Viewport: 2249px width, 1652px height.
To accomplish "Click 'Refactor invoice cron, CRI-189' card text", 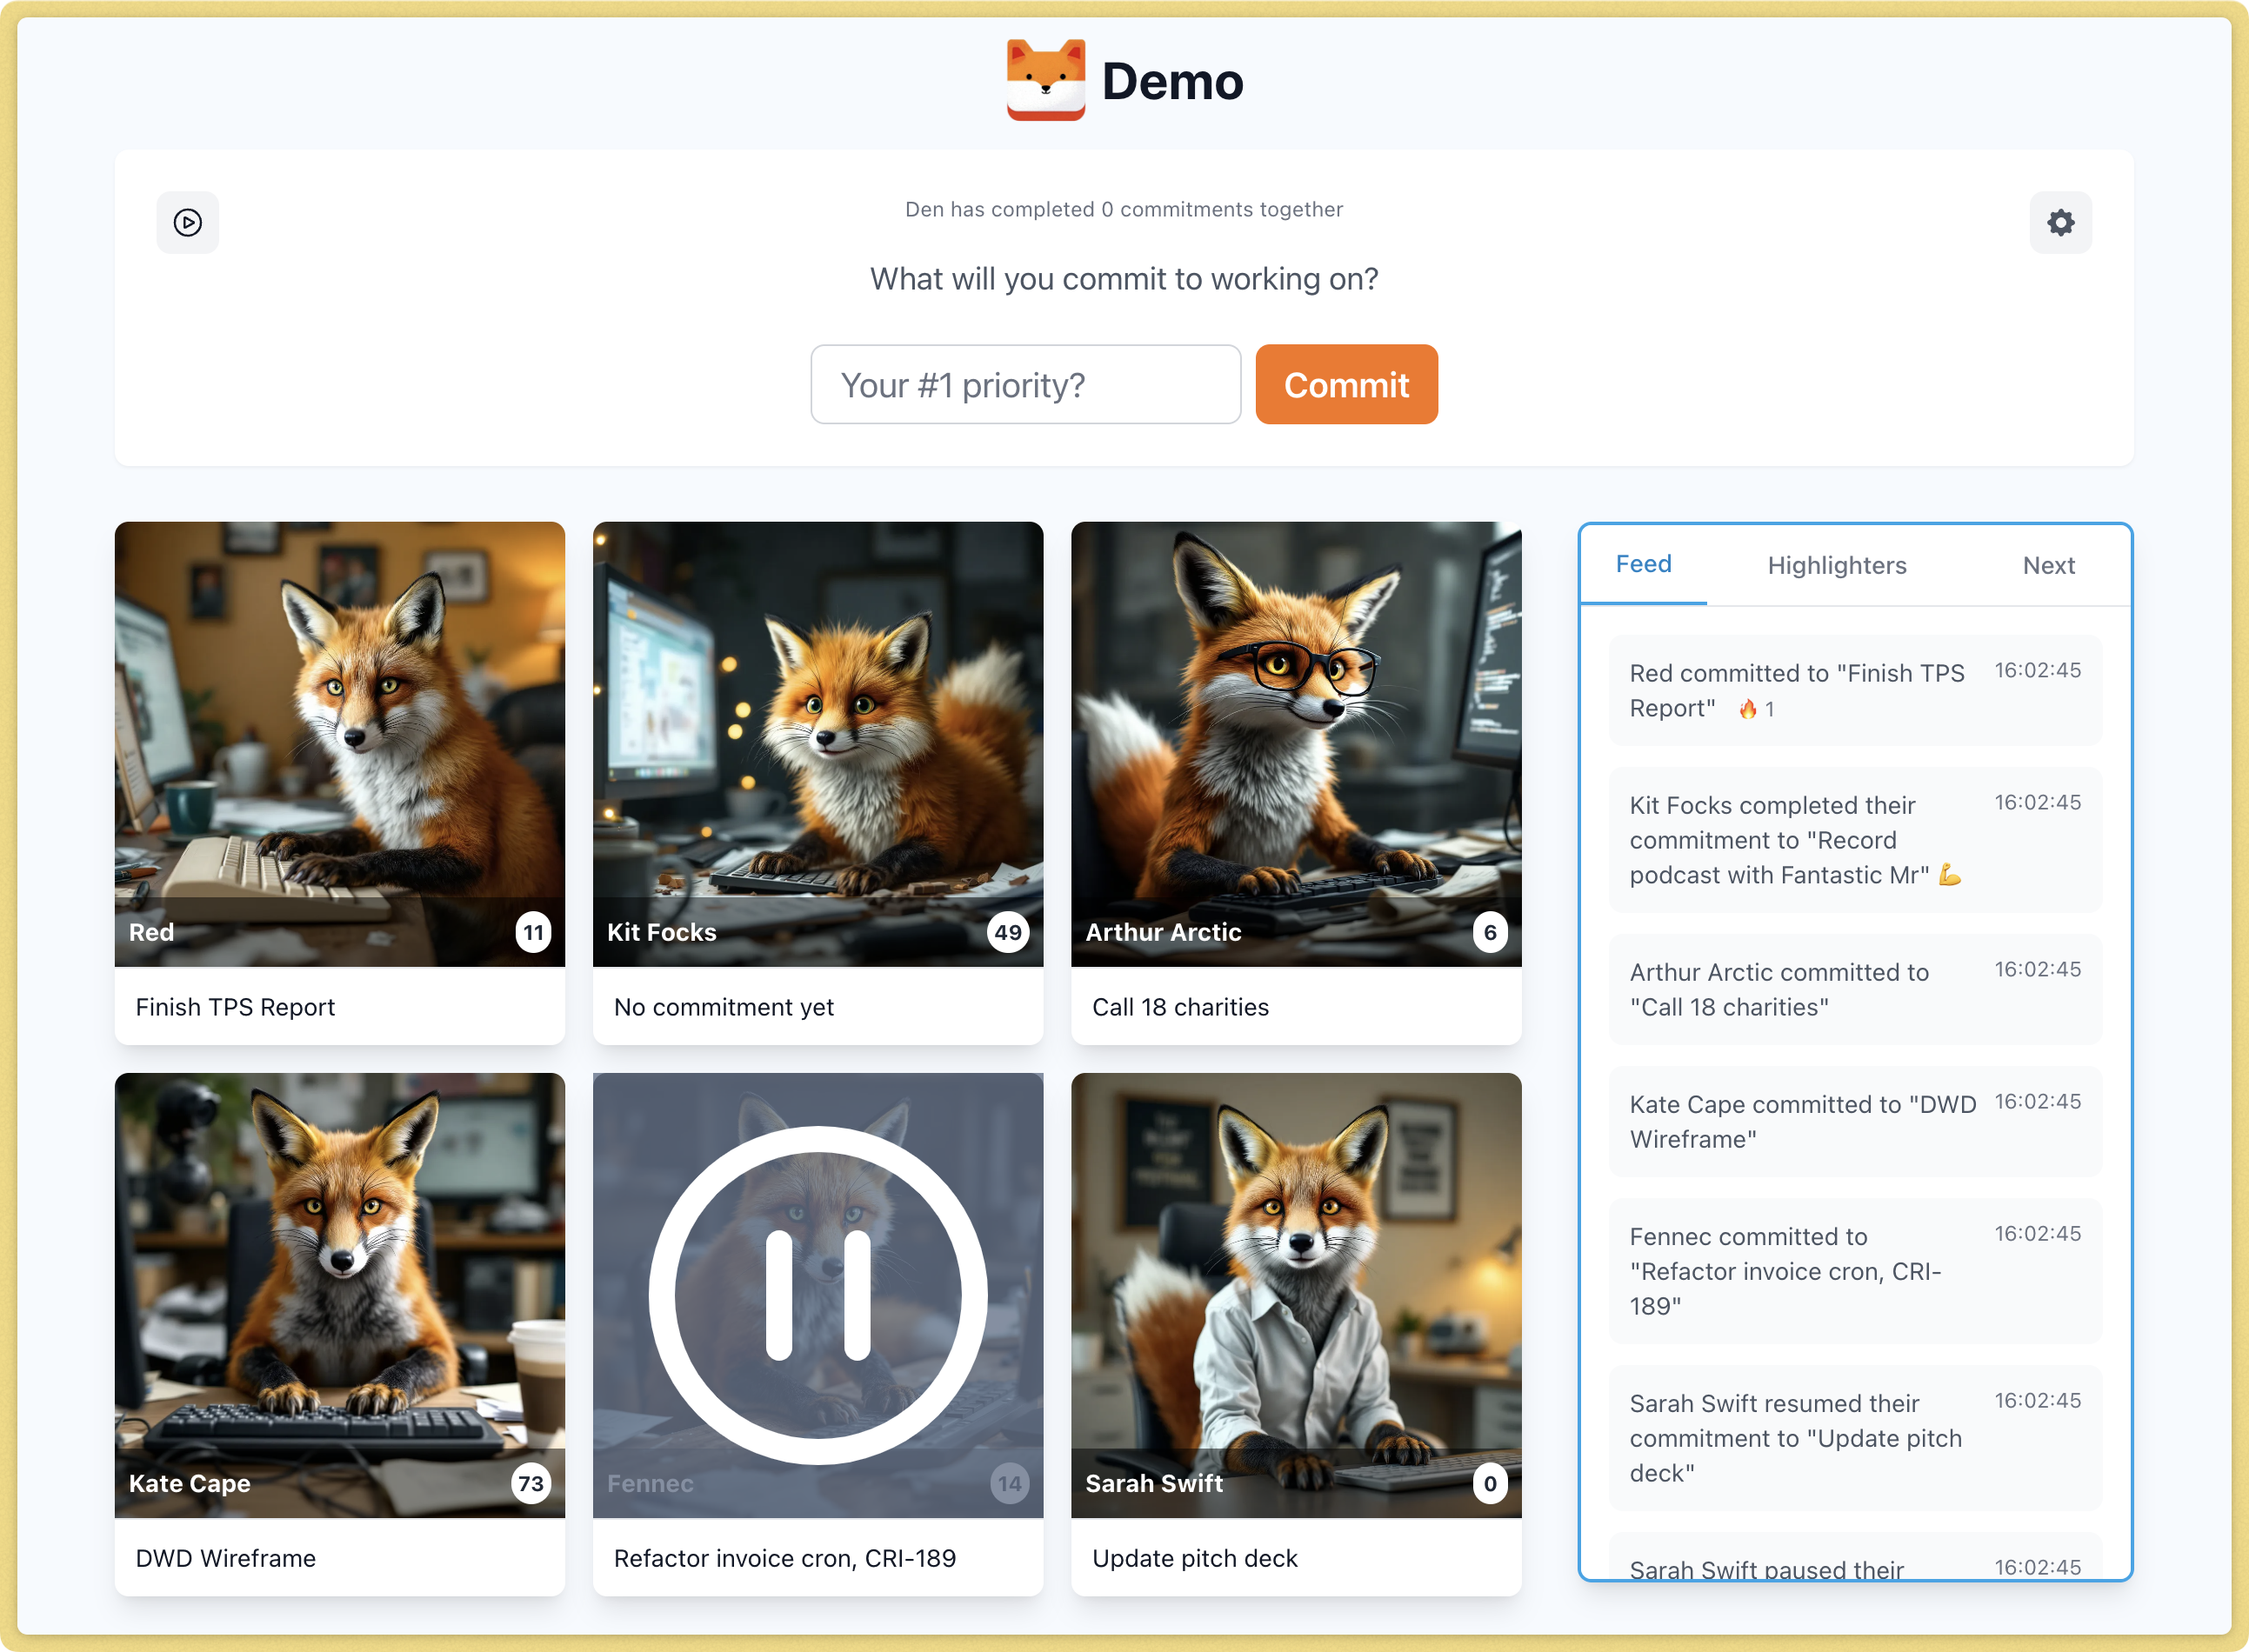I will click(x=785, y=1558).
